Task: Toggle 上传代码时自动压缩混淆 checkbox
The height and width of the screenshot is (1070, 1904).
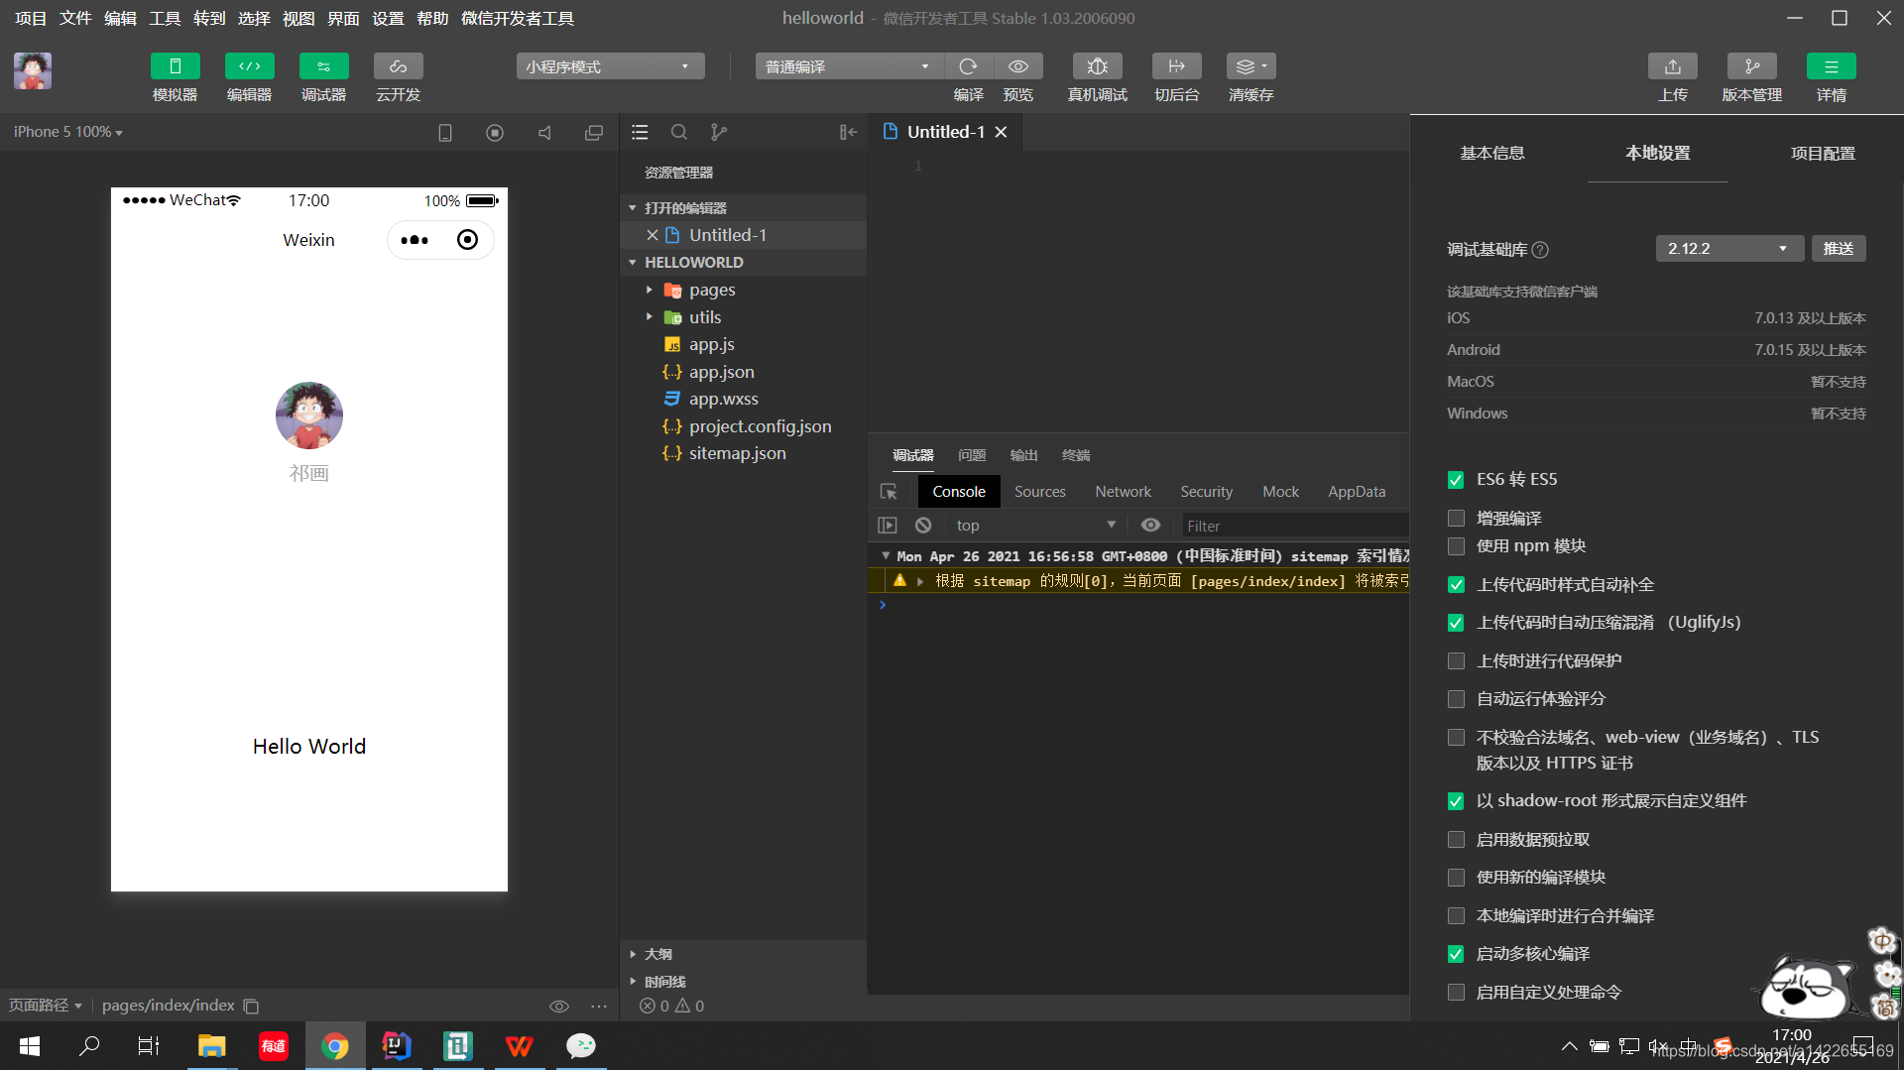Action: click(x=1456, y=623)
